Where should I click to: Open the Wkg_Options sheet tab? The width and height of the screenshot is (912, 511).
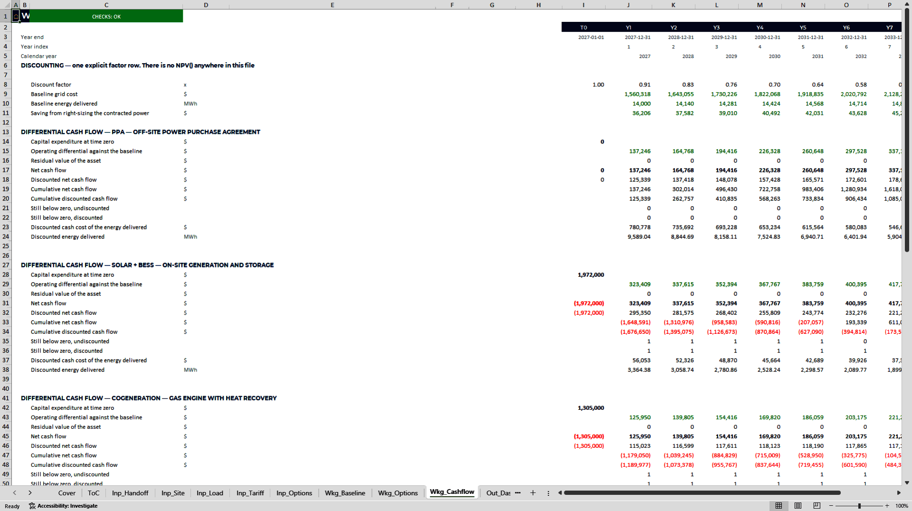click(x=398, y=493)
